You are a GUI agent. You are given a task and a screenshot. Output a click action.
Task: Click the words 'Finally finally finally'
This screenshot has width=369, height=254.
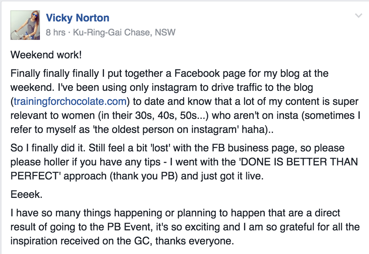(55, 73)
